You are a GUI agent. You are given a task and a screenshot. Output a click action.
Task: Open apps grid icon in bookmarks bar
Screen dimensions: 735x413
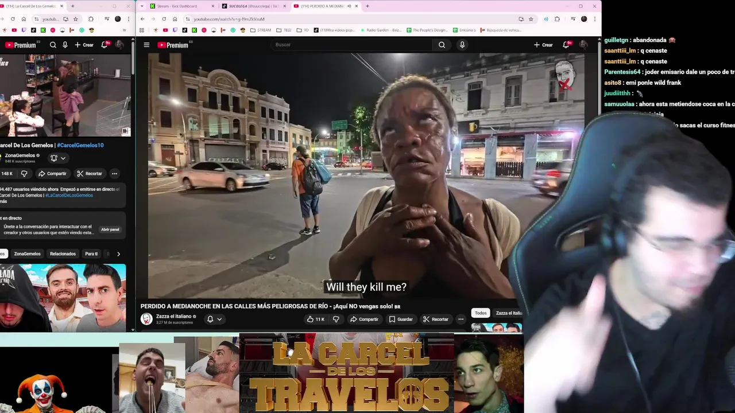tap(142, 30)
